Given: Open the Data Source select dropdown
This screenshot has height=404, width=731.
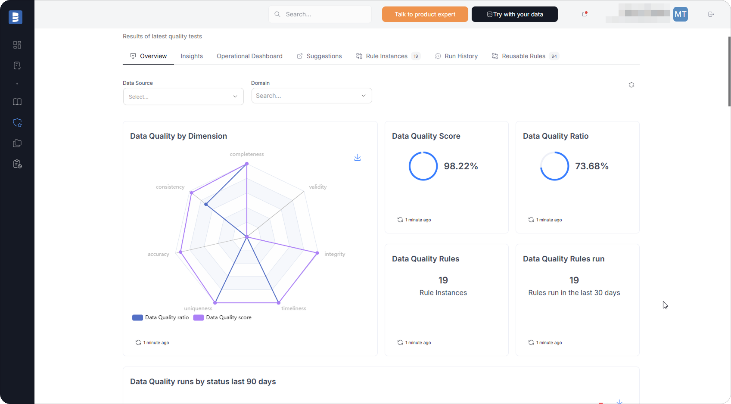Looking at the screenshot, I should [x=183, y=96].
